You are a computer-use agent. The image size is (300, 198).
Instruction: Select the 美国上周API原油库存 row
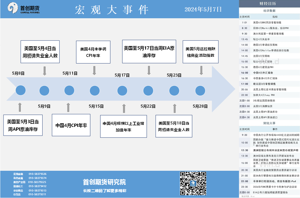click(x=269, y=112)
